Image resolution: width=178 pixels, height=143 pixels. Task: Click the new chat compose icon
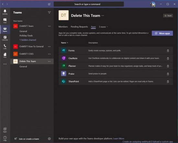point(49,4)
